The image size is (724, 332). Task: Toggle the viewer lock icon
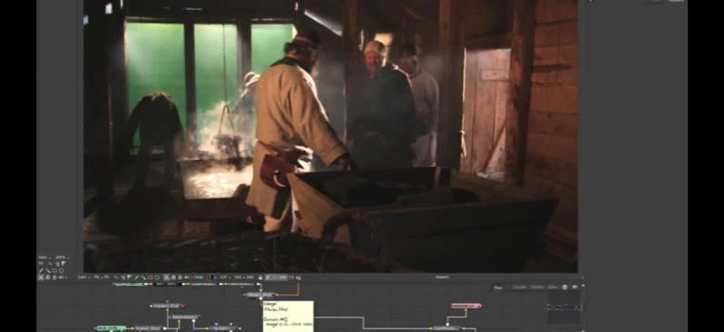click(260, 278)
